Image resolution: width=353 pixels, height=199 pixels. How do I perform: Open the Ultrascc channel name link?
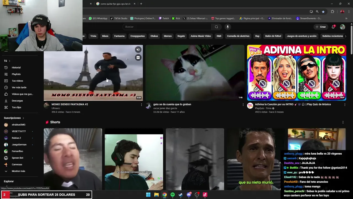point(56,108)
